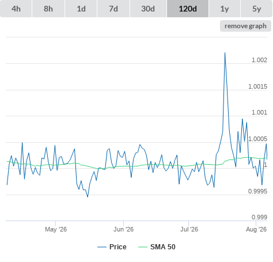Click the May '26 axis label
Image resolution: width=273 pixels, height=262 pixels.
point(56,229)
